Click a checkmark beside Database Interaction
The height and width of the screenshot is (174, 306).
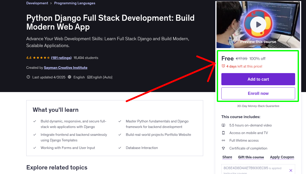coord(120,148)
